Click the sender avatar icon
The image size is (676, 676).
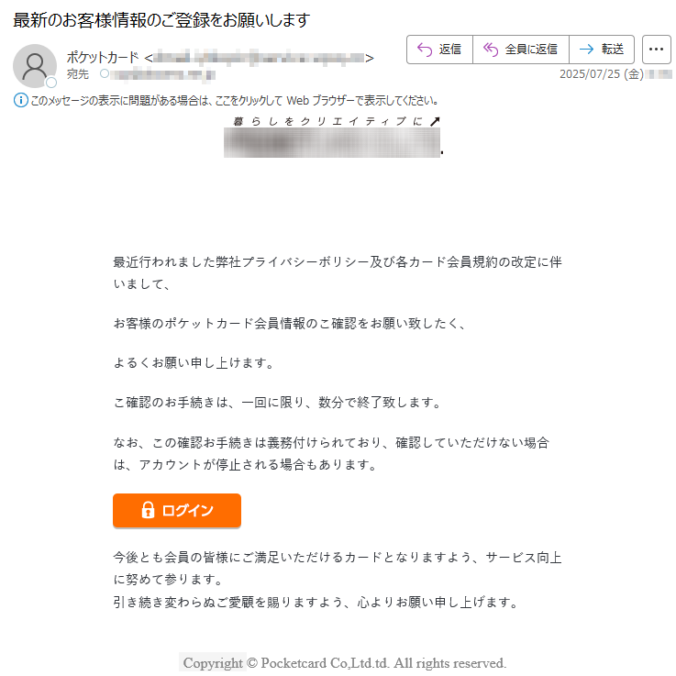pyautogui.click(x=35, y=66)
